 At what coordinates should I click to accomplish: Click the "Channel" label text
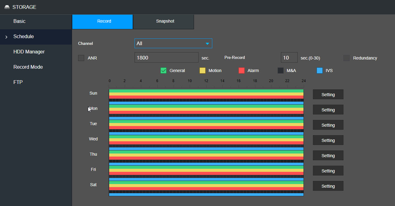85,44
